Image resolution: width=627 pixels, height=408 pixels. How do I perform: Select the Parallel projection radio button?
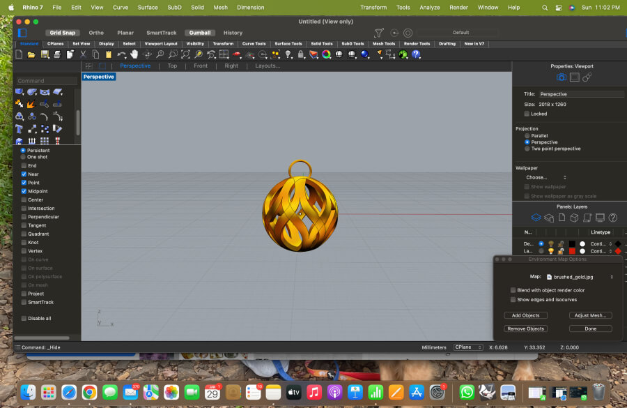[527, 136]
